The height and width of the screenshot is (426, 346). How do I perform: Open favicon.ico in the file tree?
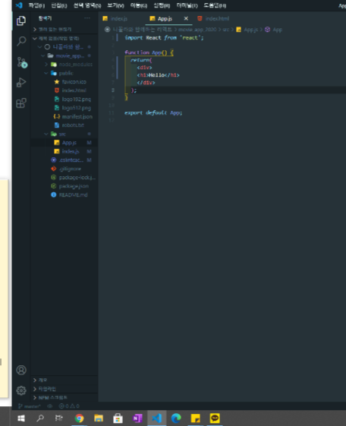(64, 82)
